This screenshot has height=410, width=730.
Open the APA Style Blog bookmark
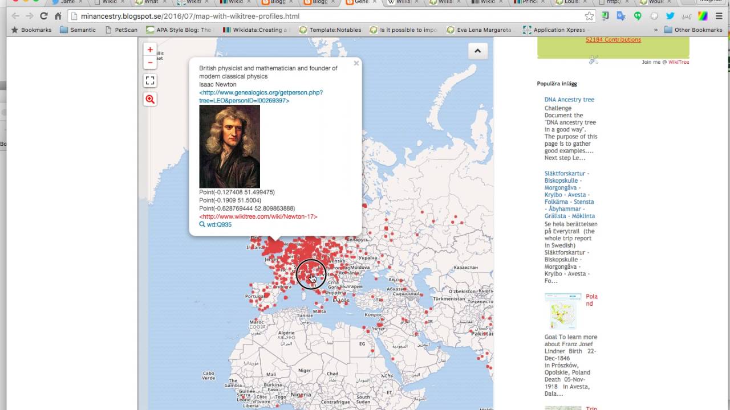point(179,30)
